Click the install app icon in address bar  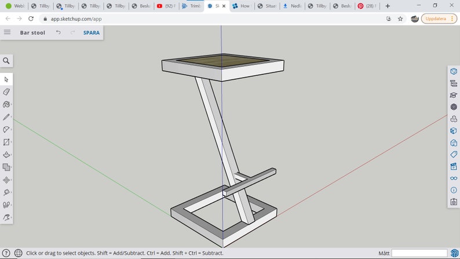pos(389,19)
